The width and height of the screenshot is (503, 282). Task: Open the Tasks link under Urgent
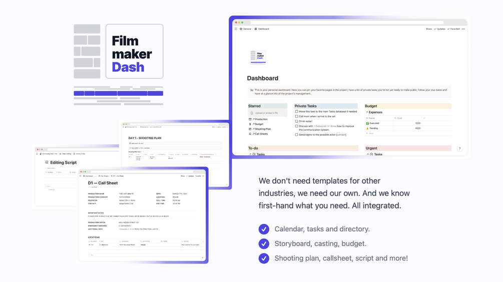374,154
